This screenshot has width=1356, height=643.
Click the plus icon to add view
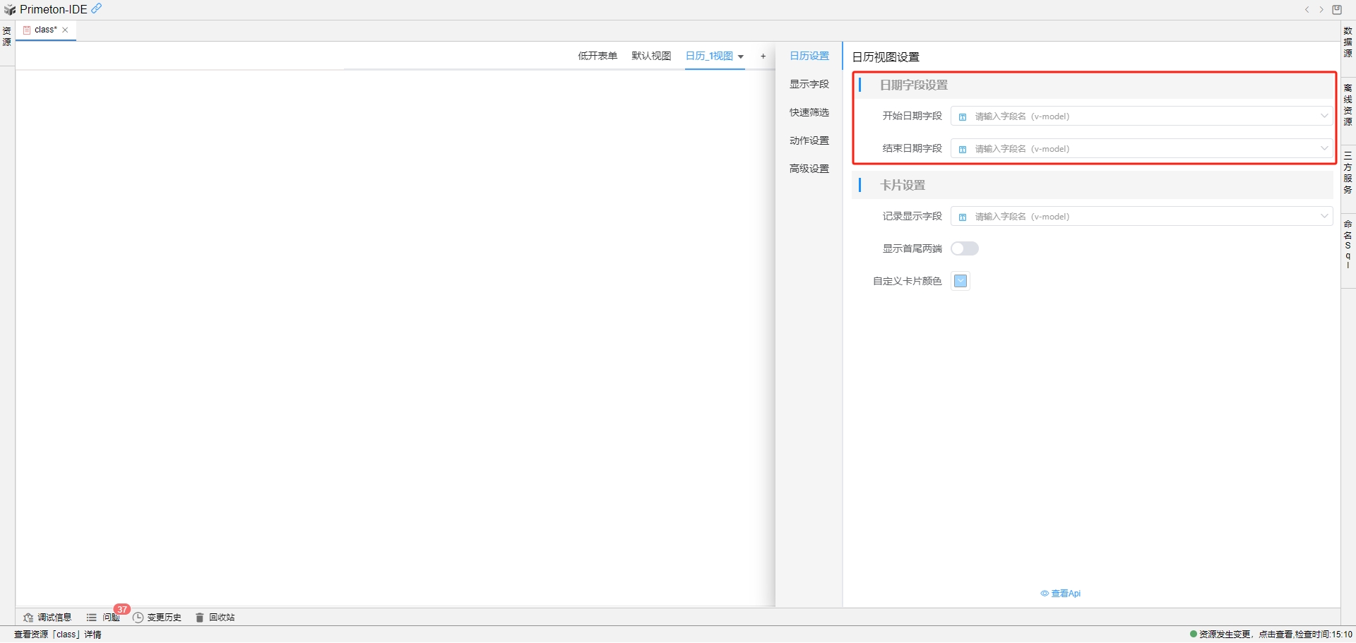(763, 56)
